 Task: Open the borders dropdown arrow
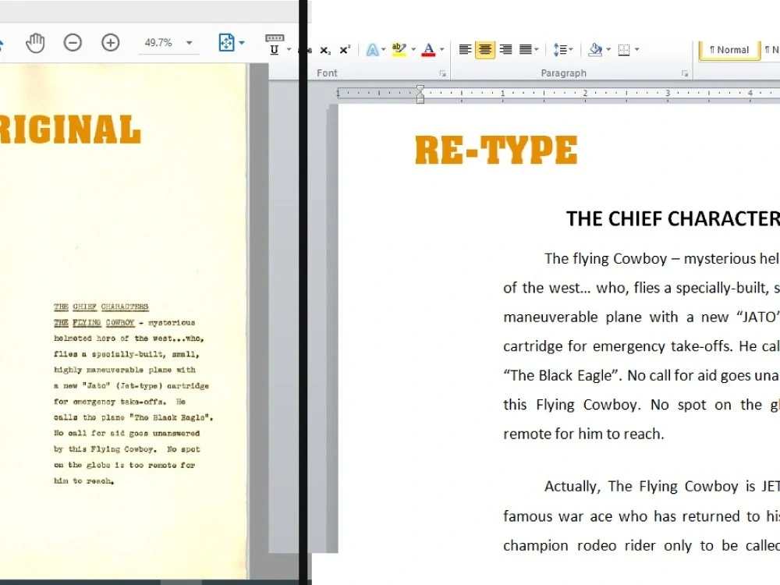tap(636, 49)
